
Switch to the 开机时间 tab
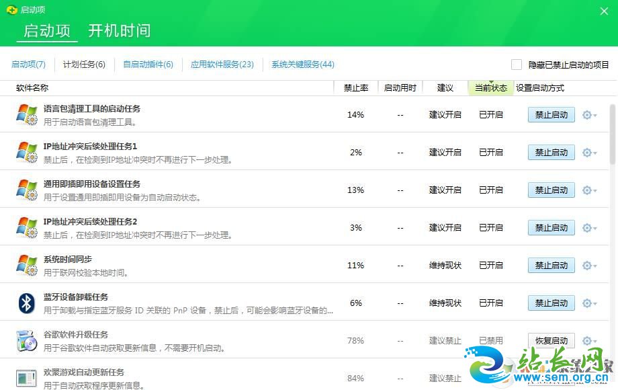pyautogui.click(x=120, y=31)
